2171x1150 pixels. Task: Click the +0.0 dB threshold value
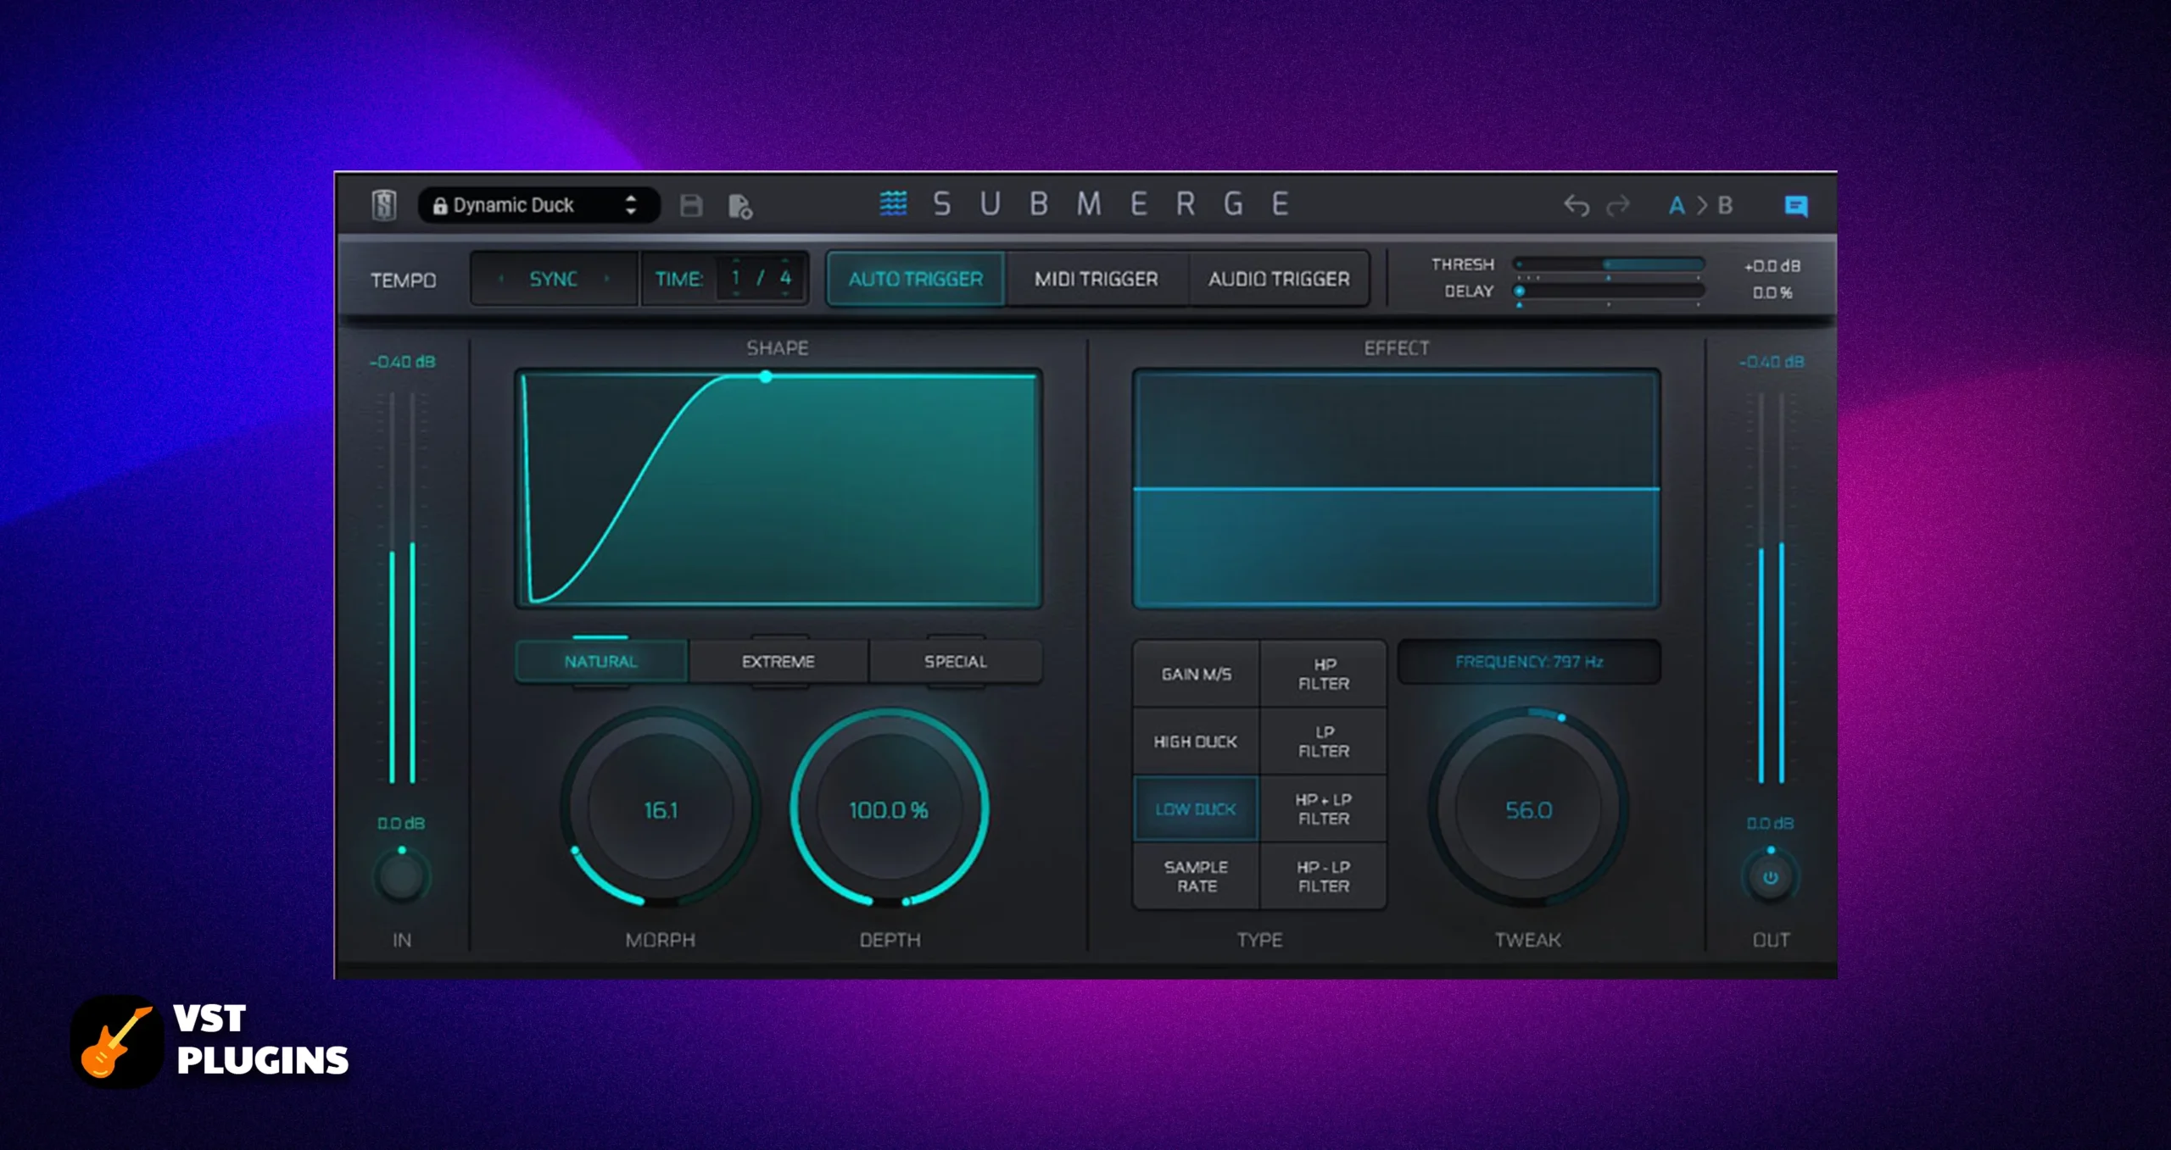pos(1772,265)
